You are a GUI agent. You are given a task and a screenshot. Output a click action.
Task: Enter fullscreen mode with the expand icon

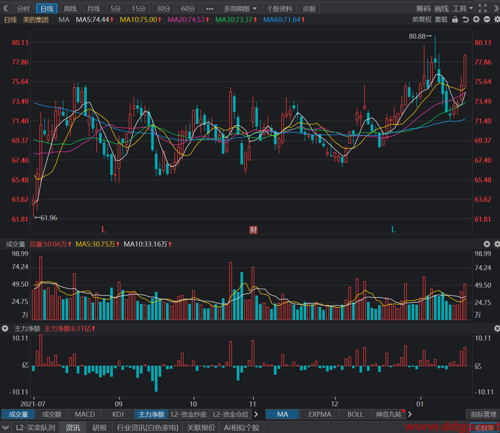(483, 8)
